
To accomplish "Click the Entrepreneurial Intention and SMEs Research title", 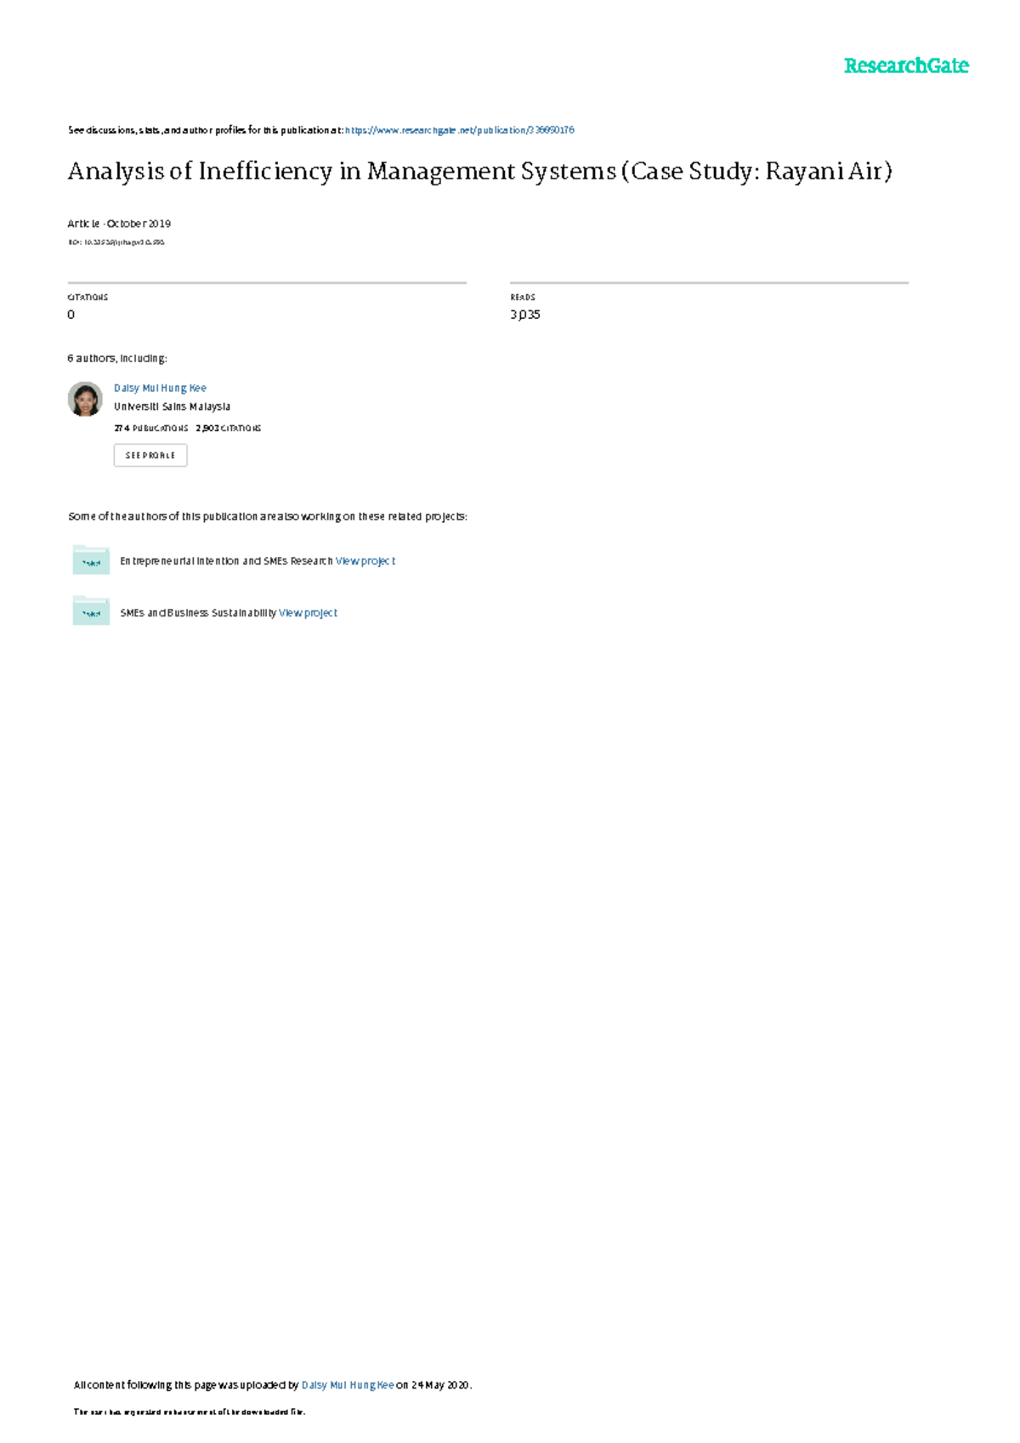I will [226, 561].
